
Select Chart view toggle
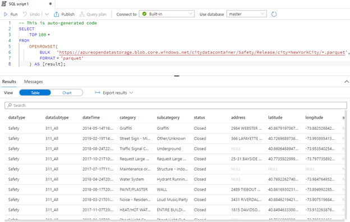tap(67, 93)
